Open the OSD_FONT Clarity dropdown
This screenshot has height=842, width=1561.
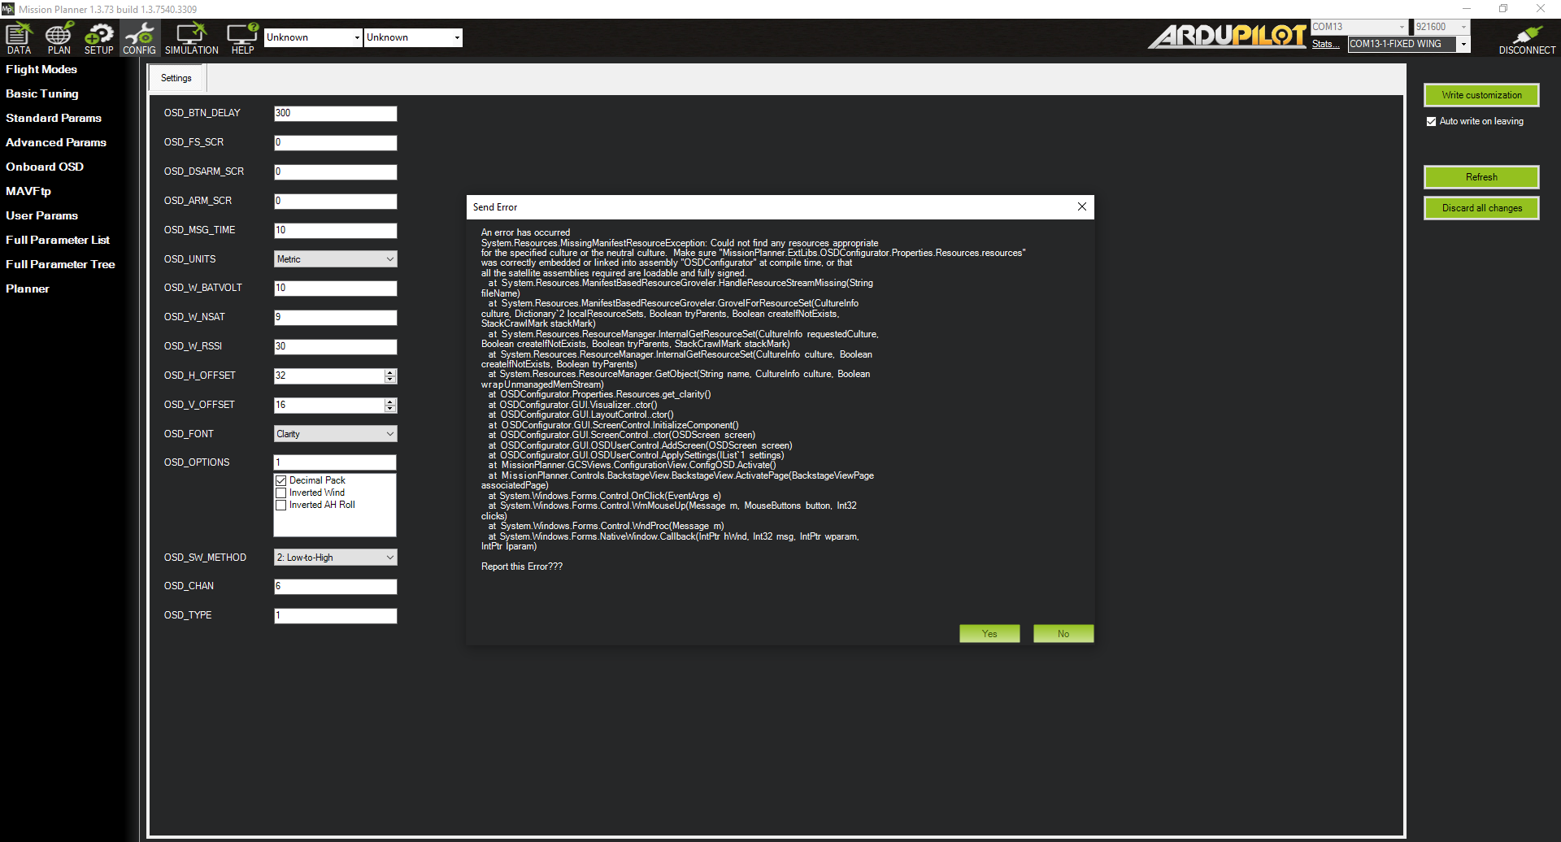pyautogui.click(x=336, y=434)
